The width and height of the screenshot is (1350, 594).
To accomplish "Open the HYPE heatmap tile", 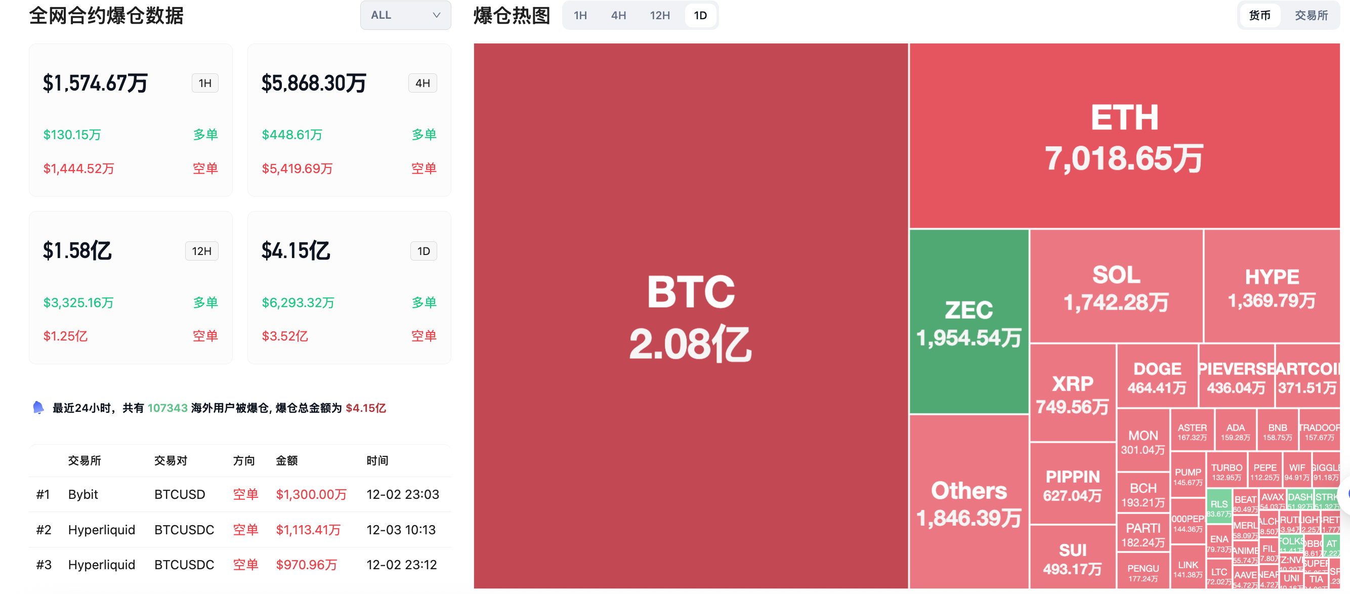I will (x=1272, y=286).
